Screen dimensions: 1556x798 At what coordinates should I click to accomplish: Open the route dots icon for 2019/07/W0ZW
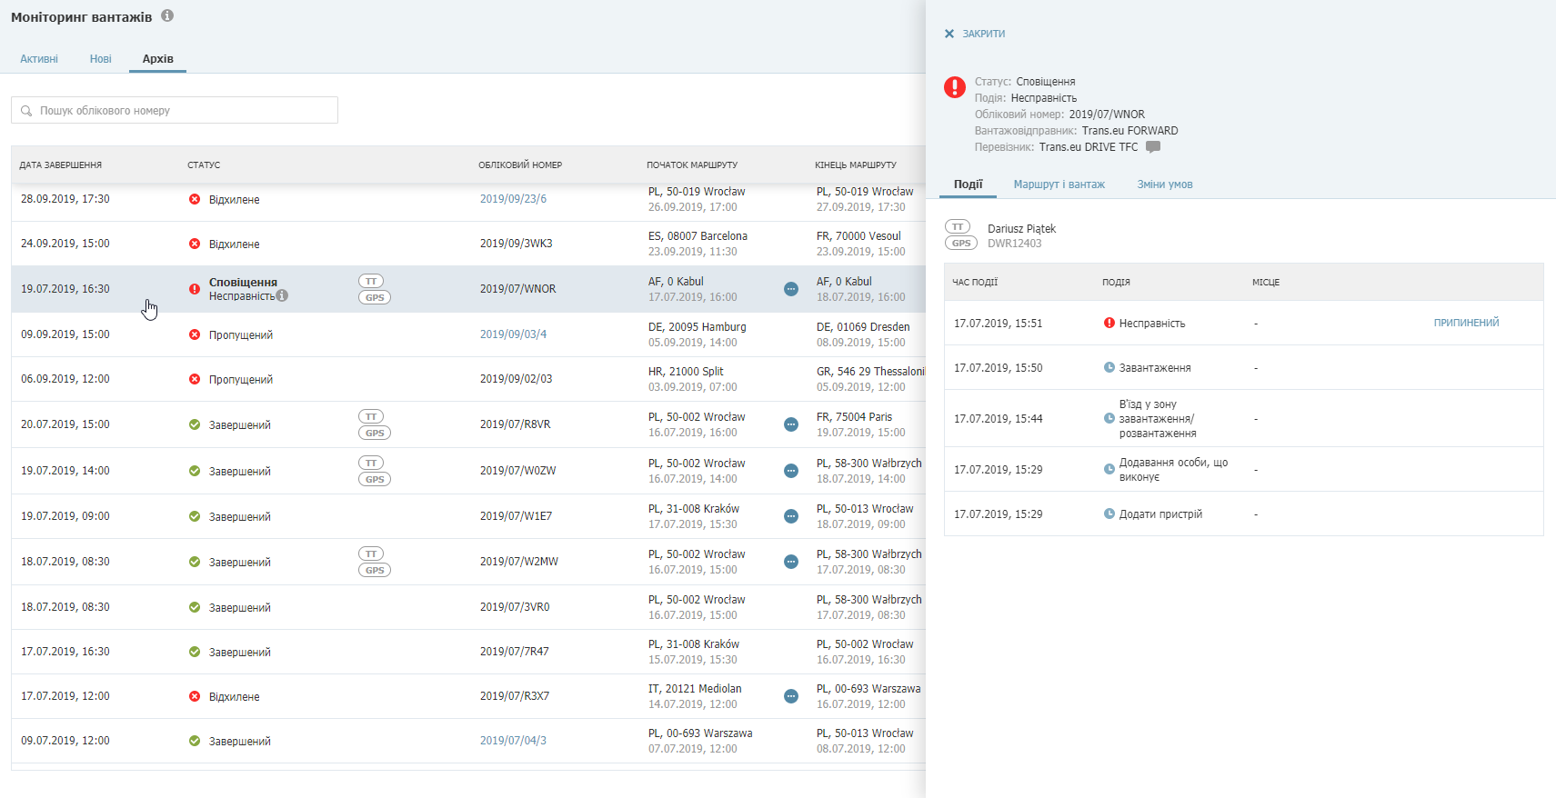pos(791,471)
